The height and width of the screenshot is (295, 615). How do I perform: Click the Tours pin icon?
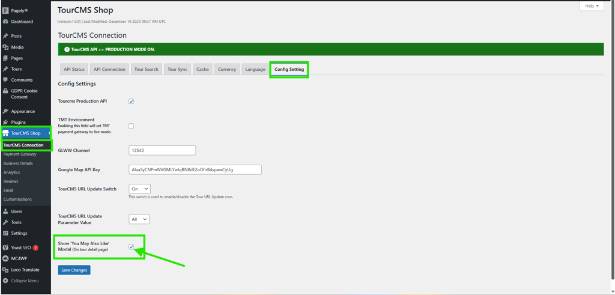click(5, 69)
